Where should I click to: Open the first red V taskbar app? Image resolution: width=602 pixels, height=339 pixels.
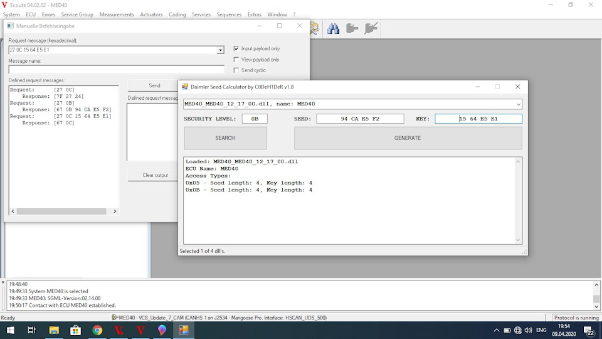tap(119, 330)
